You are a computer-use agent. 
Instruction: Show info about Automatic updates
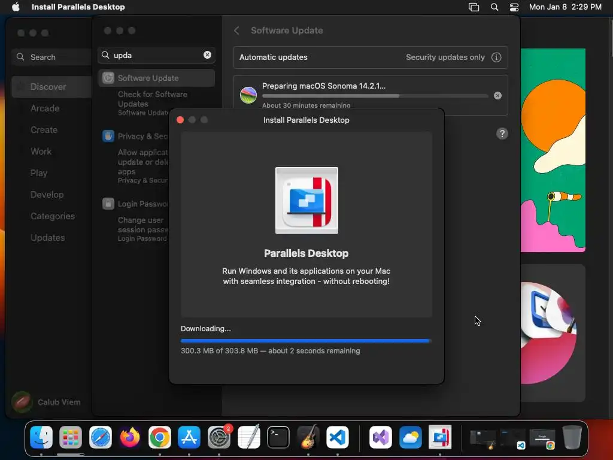pos(496,57)
